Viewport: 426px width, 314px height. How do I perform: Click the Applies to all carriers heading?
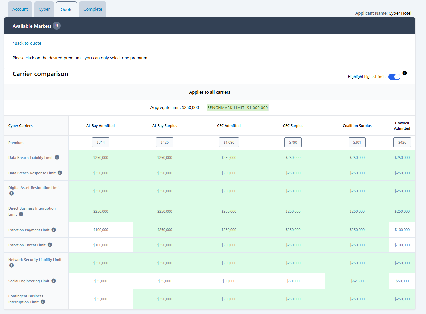click(209, 92)
